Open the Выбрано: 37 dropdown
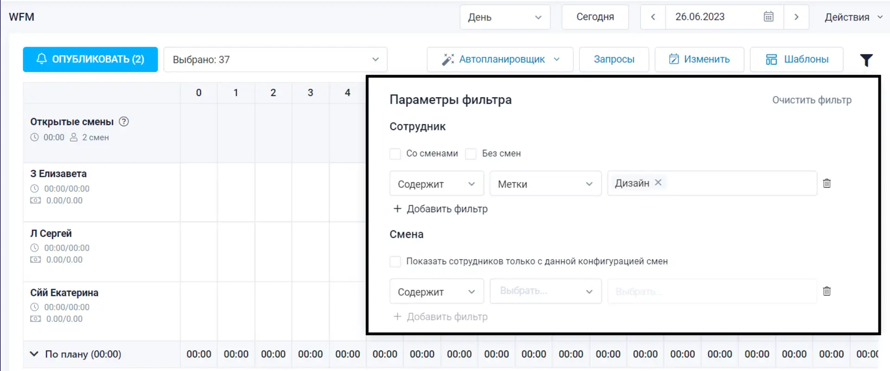The image size is (890, 371). 275,60
